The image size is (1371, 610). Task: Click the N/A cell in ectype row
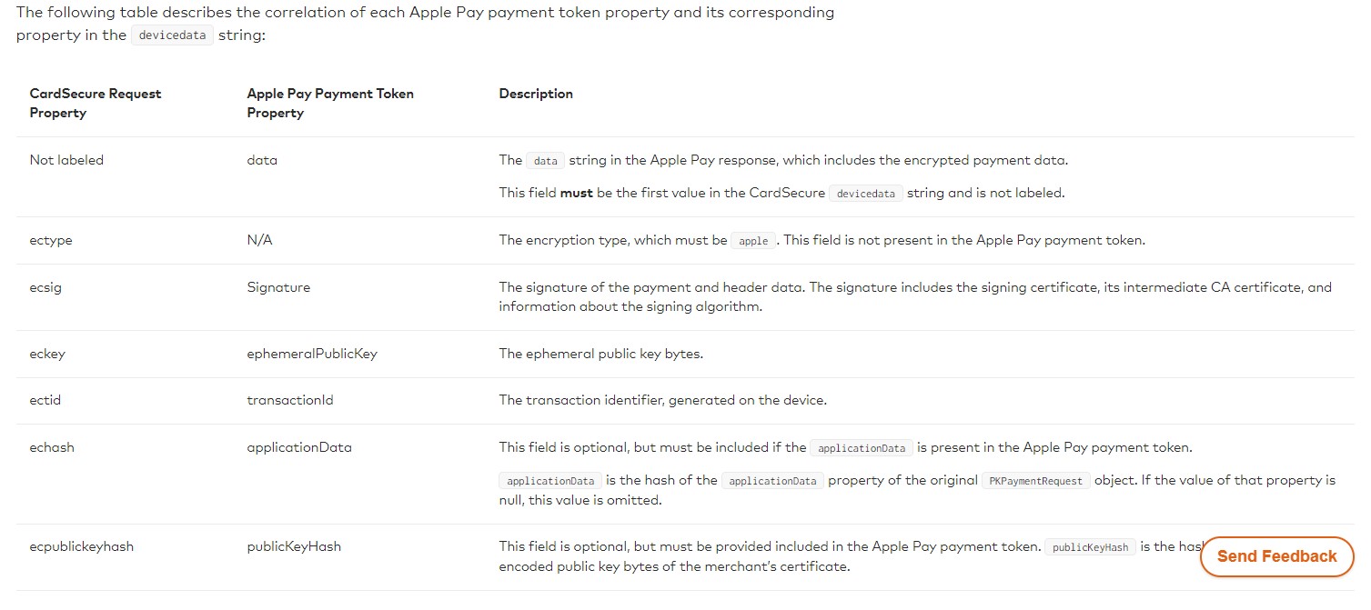[x=259, y=240]
